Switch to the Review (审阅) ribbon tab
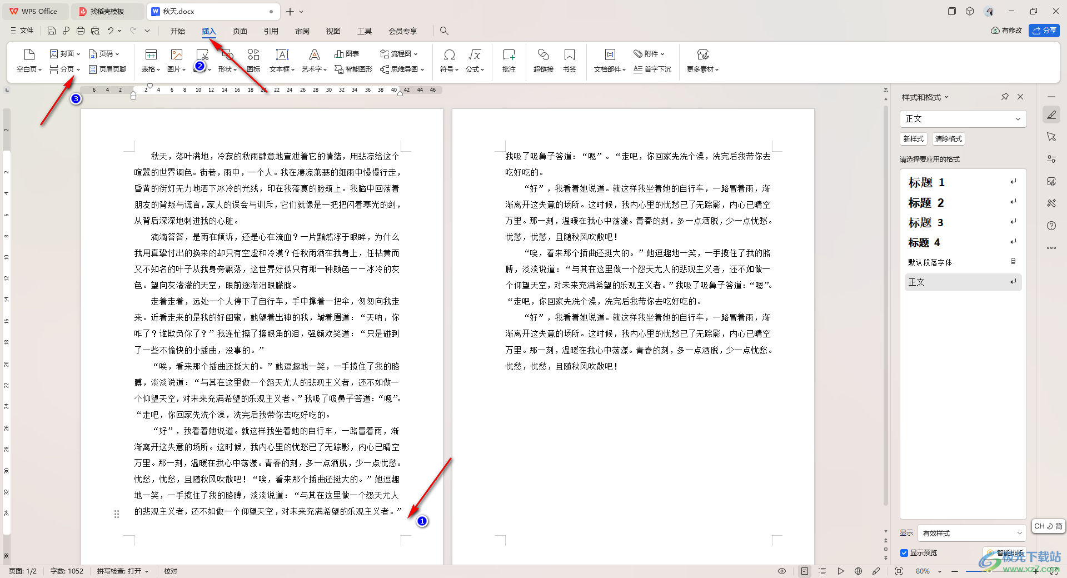This screenshot has height=578, width=1067. [302, 31]
